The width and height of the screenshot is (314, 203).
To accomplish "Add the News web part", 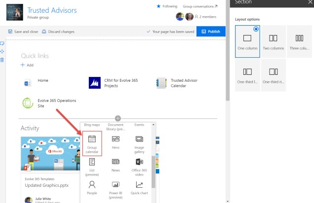I will (116, 165).
